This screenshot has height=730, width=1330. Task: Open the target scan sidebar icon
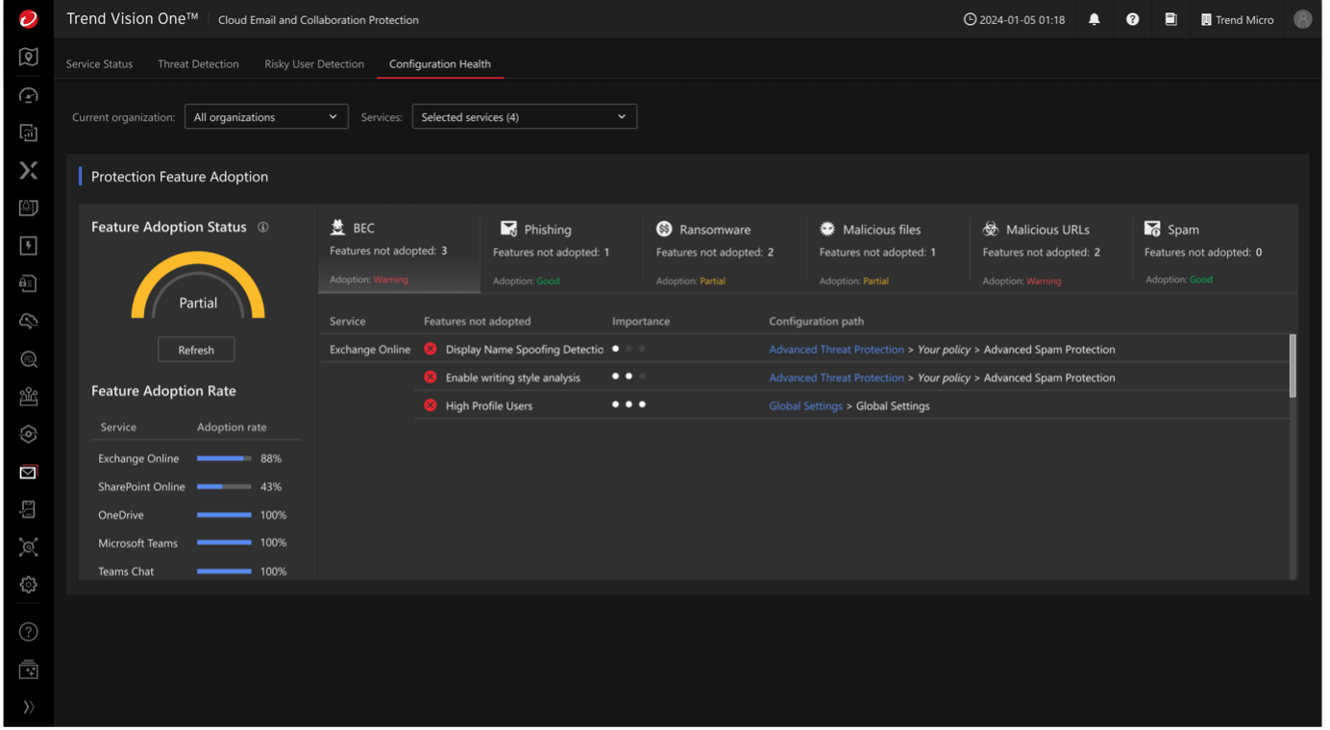point(29,547)
